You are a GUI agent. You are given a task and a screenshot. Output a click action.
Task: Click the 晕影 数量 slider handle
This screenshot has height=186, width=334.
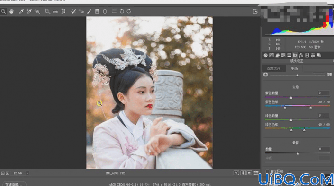pyautogui.click(x=298, y=154)
